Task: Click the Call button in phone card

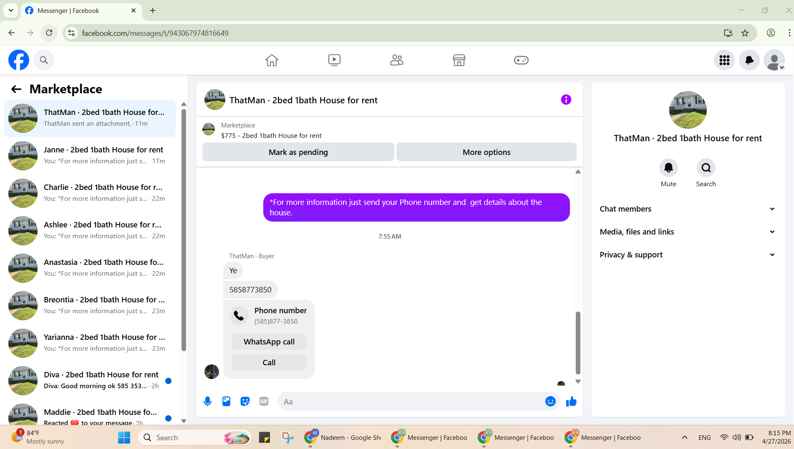Action: pyautogui.click(x=269, y=362)
